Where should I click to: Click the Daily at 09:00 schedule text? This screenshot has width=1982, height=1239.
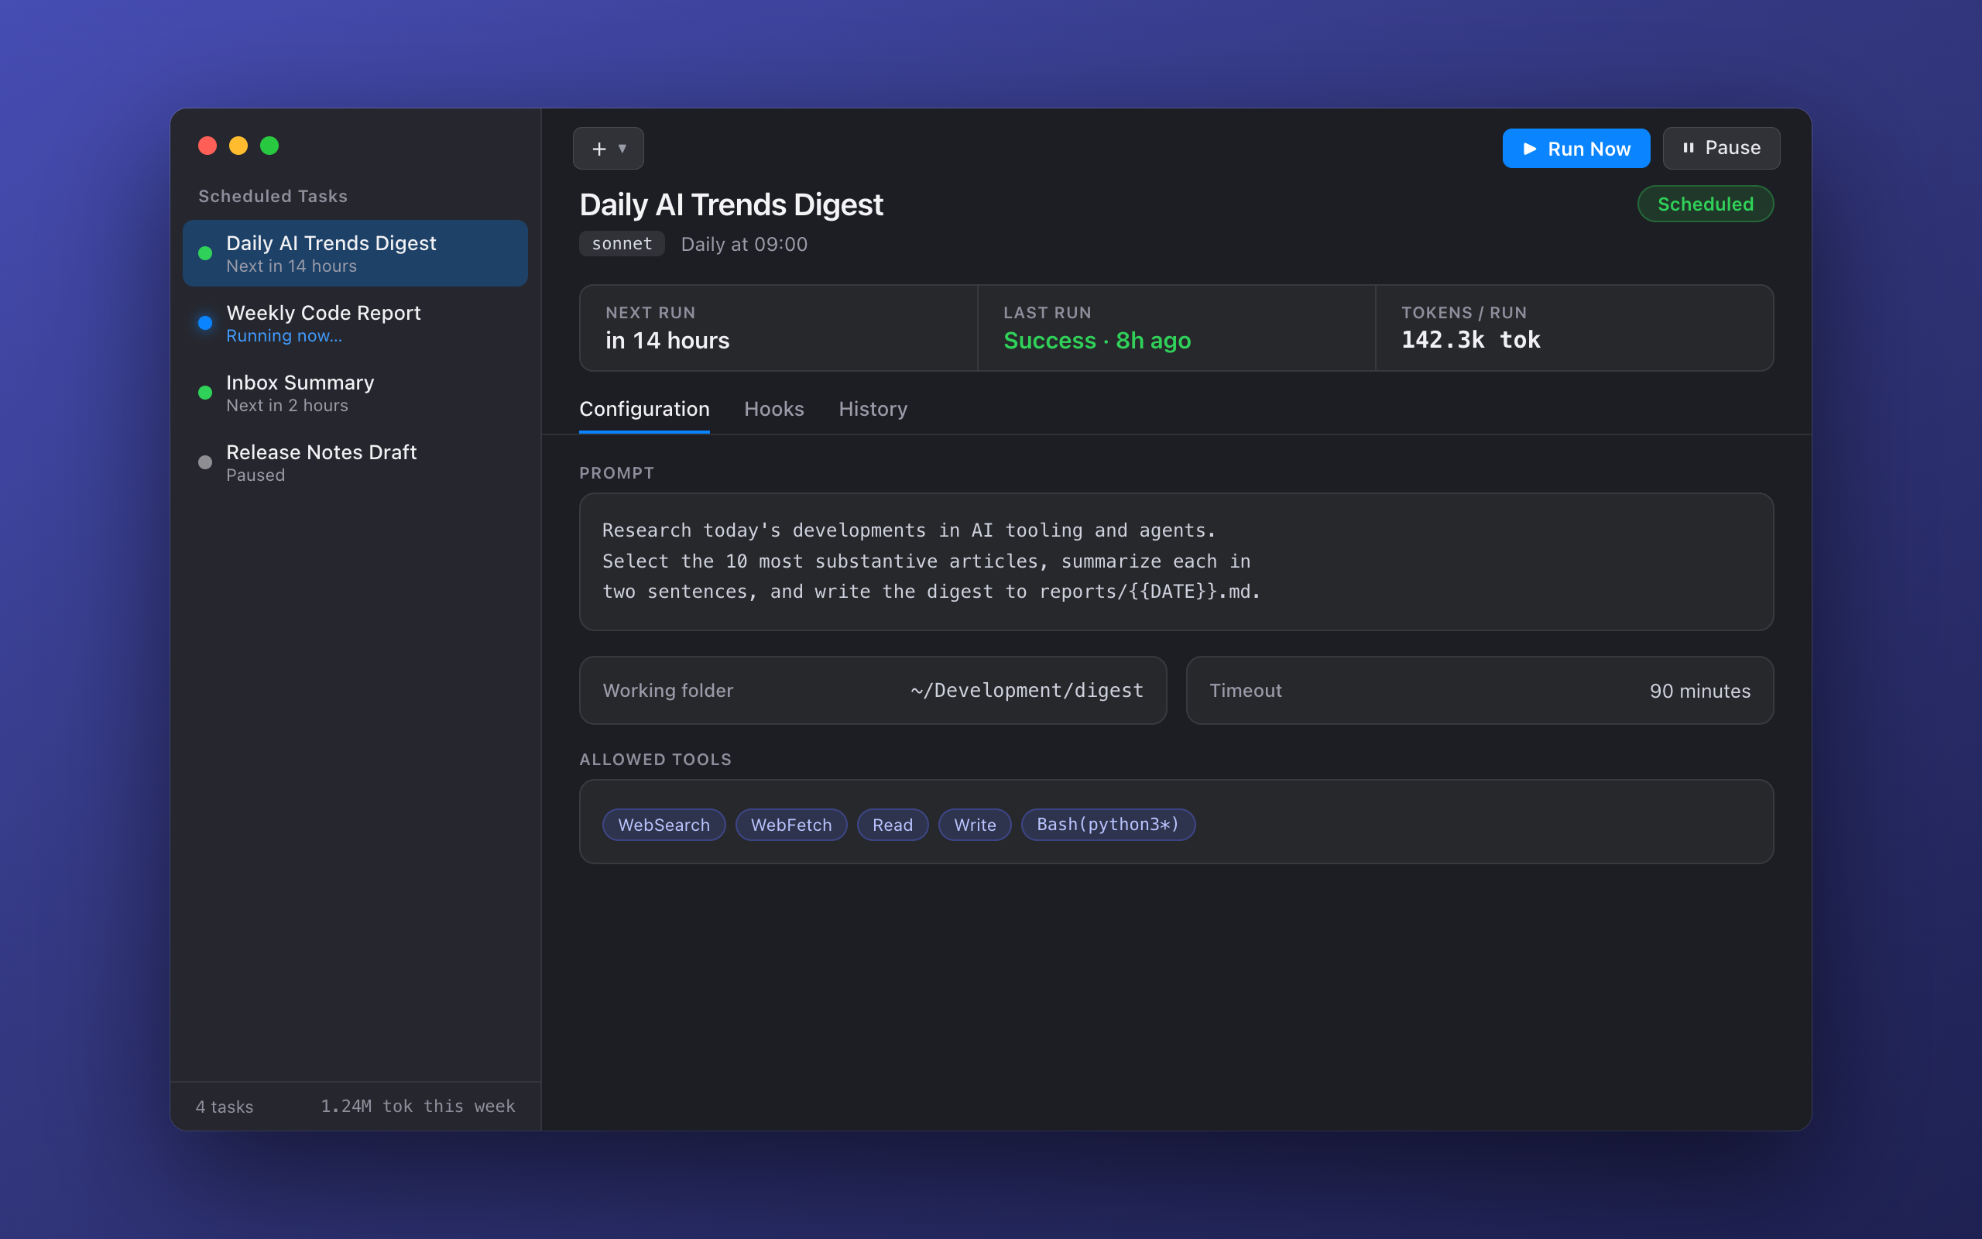click(x=744, y=244)
